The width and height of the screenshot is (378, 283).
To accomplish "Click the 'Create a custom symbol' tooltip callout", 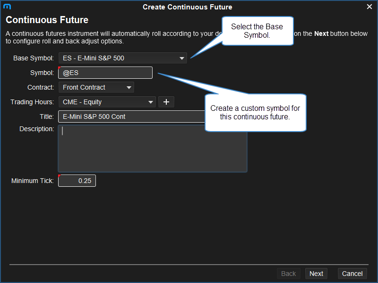I will 255,112.
